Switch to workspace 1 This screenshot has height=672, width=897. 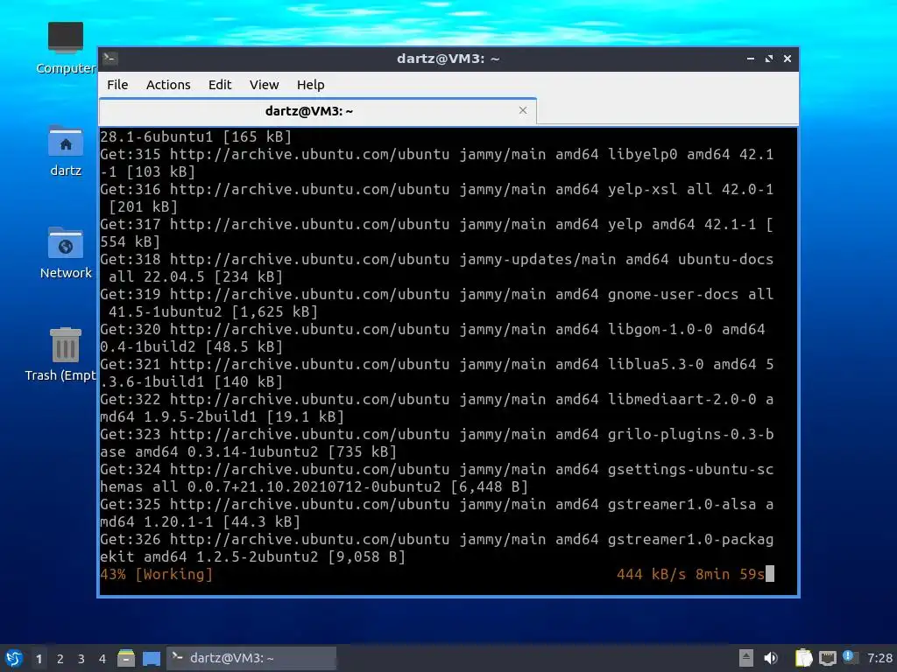(x=39, y=659)
